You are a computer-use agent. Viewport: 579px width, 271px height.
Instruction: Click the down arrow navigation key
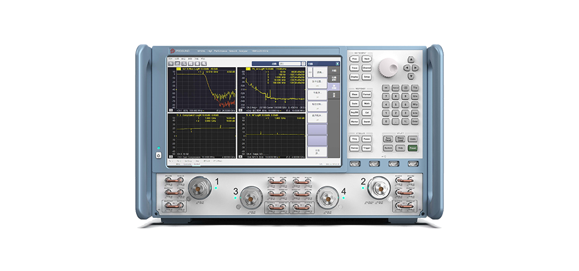point(411,76)
